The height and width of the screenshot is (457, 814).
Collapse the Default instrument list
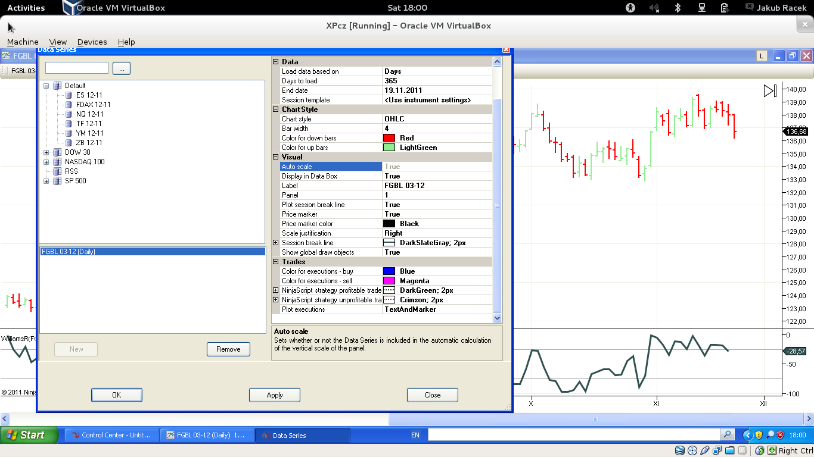(46, 86)
